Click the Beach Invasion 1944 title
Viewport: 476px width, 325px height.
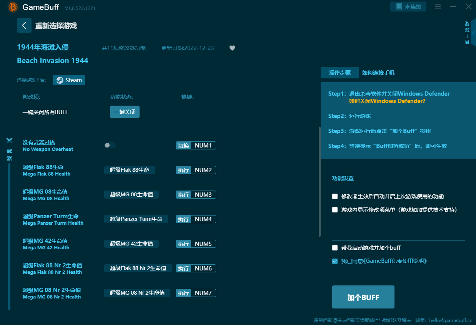[53, 61]
